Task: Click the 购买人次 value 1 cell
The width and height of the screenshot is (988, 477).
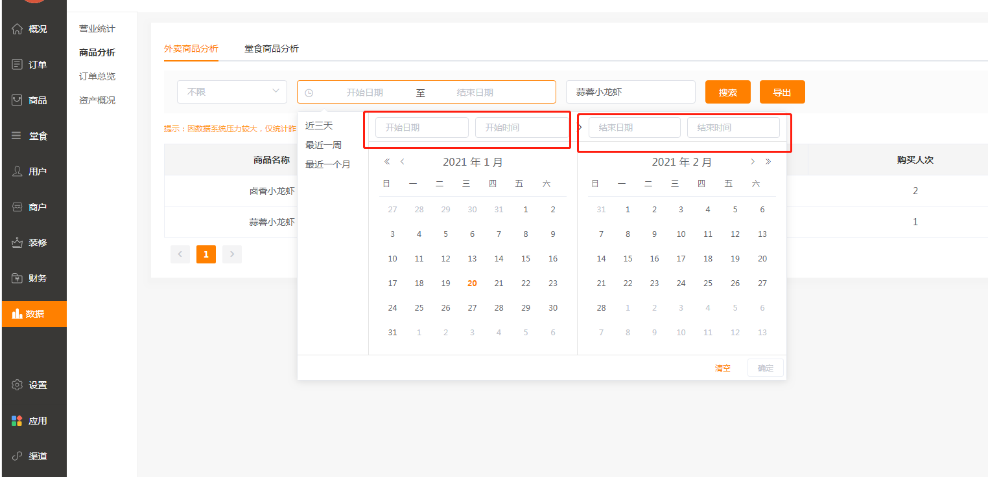Action: point(915,222)
